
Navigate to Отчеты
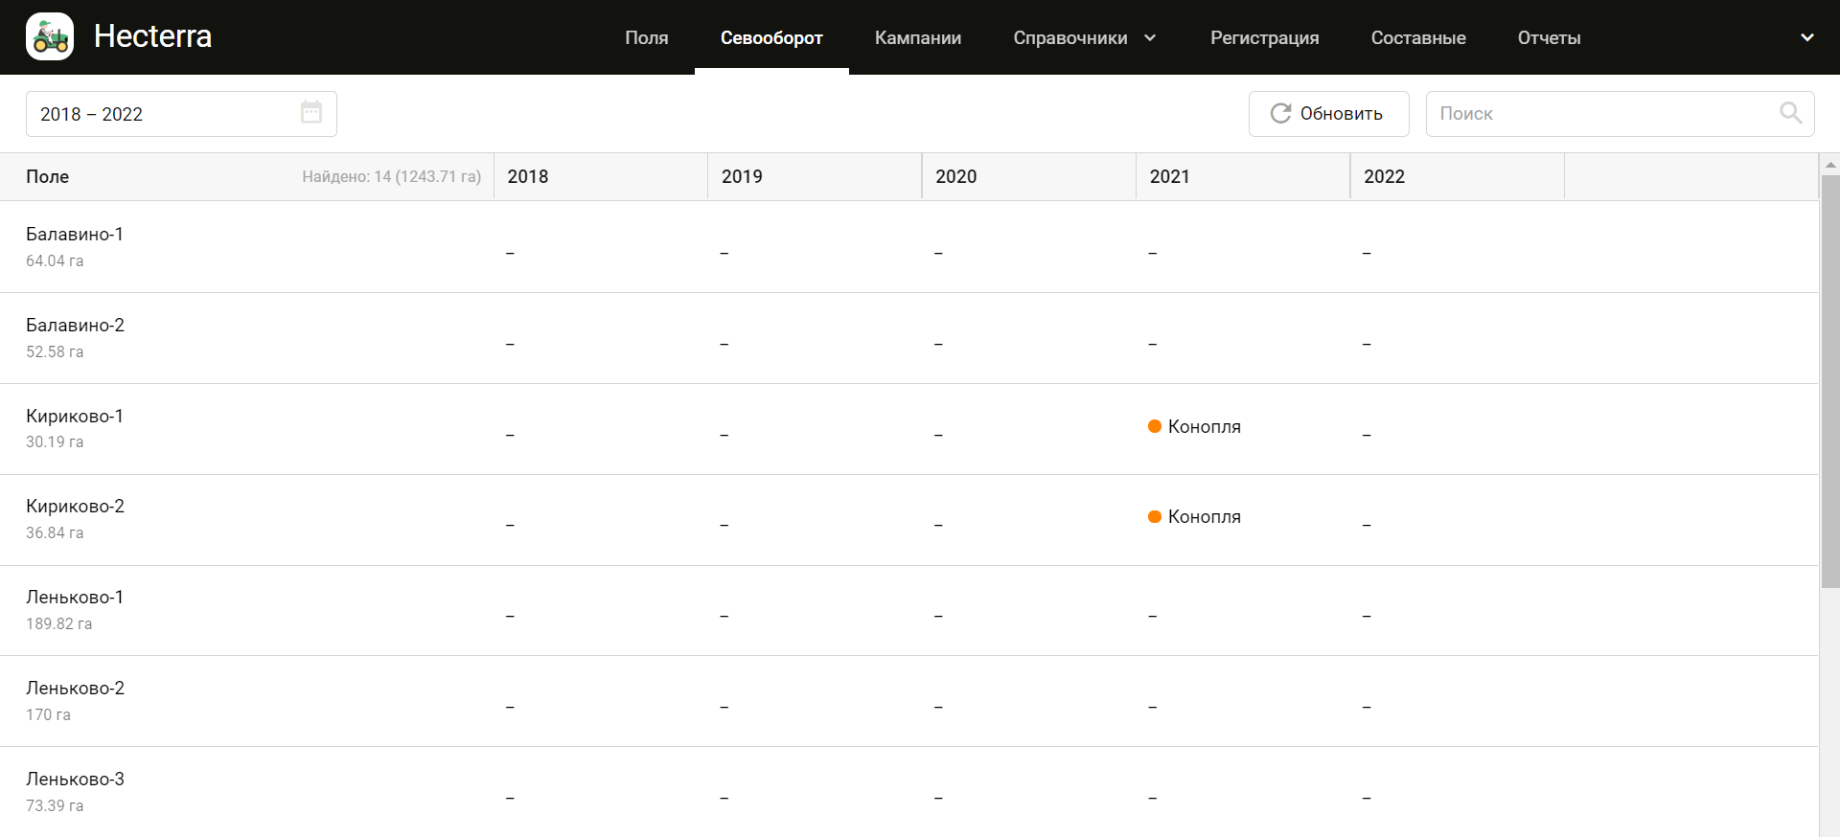1549,37
